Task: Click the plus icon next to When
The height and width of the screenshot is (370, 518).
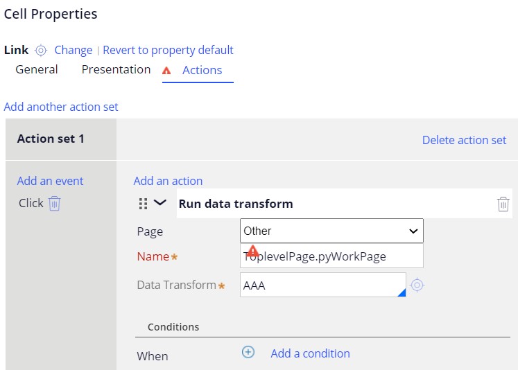Action: (248, 352)
